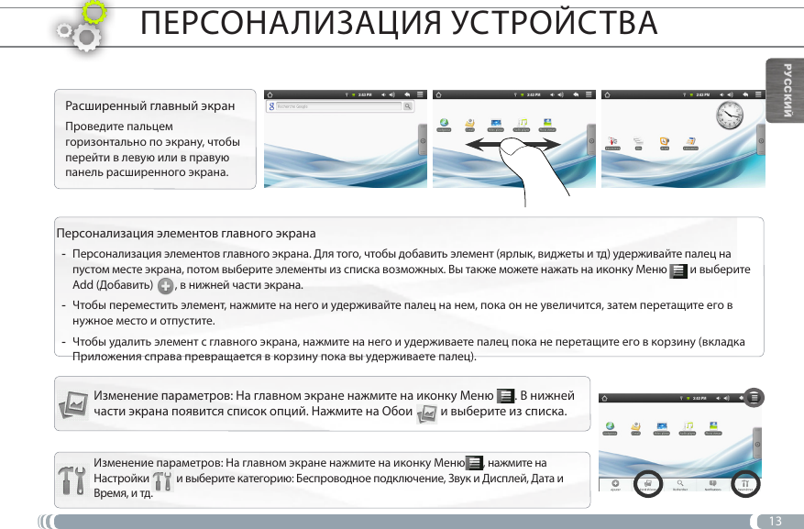Toggle the volume icon in the status bar
Image resolution: width=804 pixels, height=529 pixels.
(726, 398)
